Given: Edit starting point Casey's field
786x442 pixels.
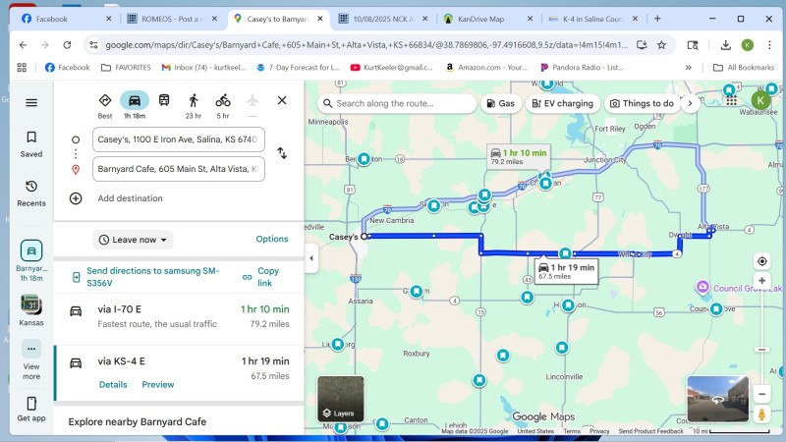Looking at the screenshot, I should tap(179, 139).
